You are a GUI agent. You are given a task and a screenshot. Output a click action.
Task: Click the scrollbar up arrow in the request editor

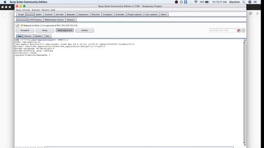(x=245, y=41)
